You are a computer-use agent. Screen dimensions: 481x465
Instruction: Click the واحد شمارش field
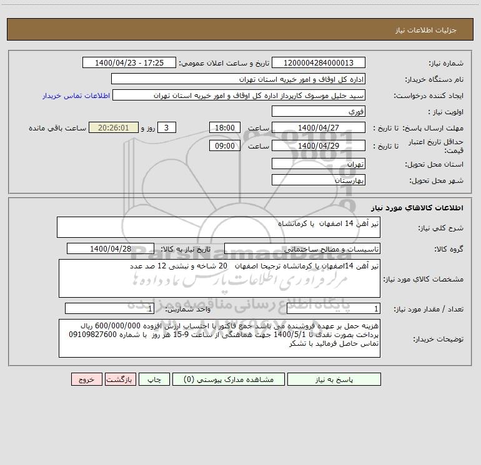pos(109,309)
